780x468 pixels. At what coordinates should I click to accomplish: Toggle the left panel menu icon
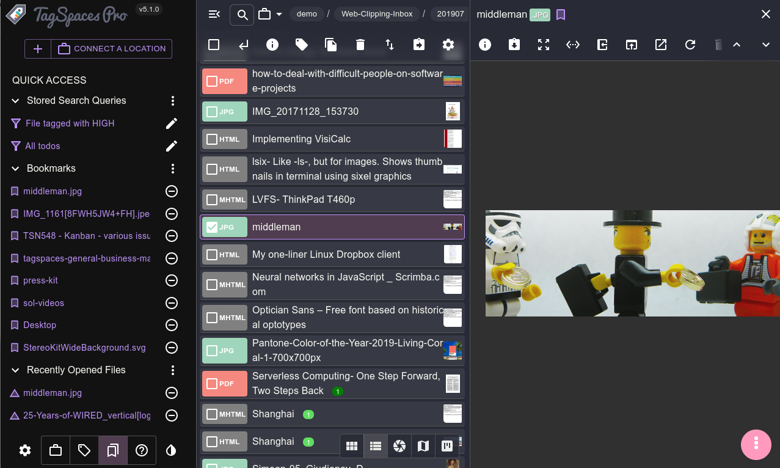click(x=214, y=14)
